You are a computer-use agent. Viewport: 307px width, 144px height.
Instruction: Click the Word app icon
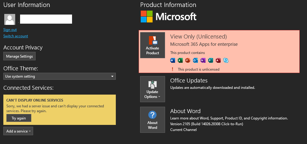[x=172, y=60]
